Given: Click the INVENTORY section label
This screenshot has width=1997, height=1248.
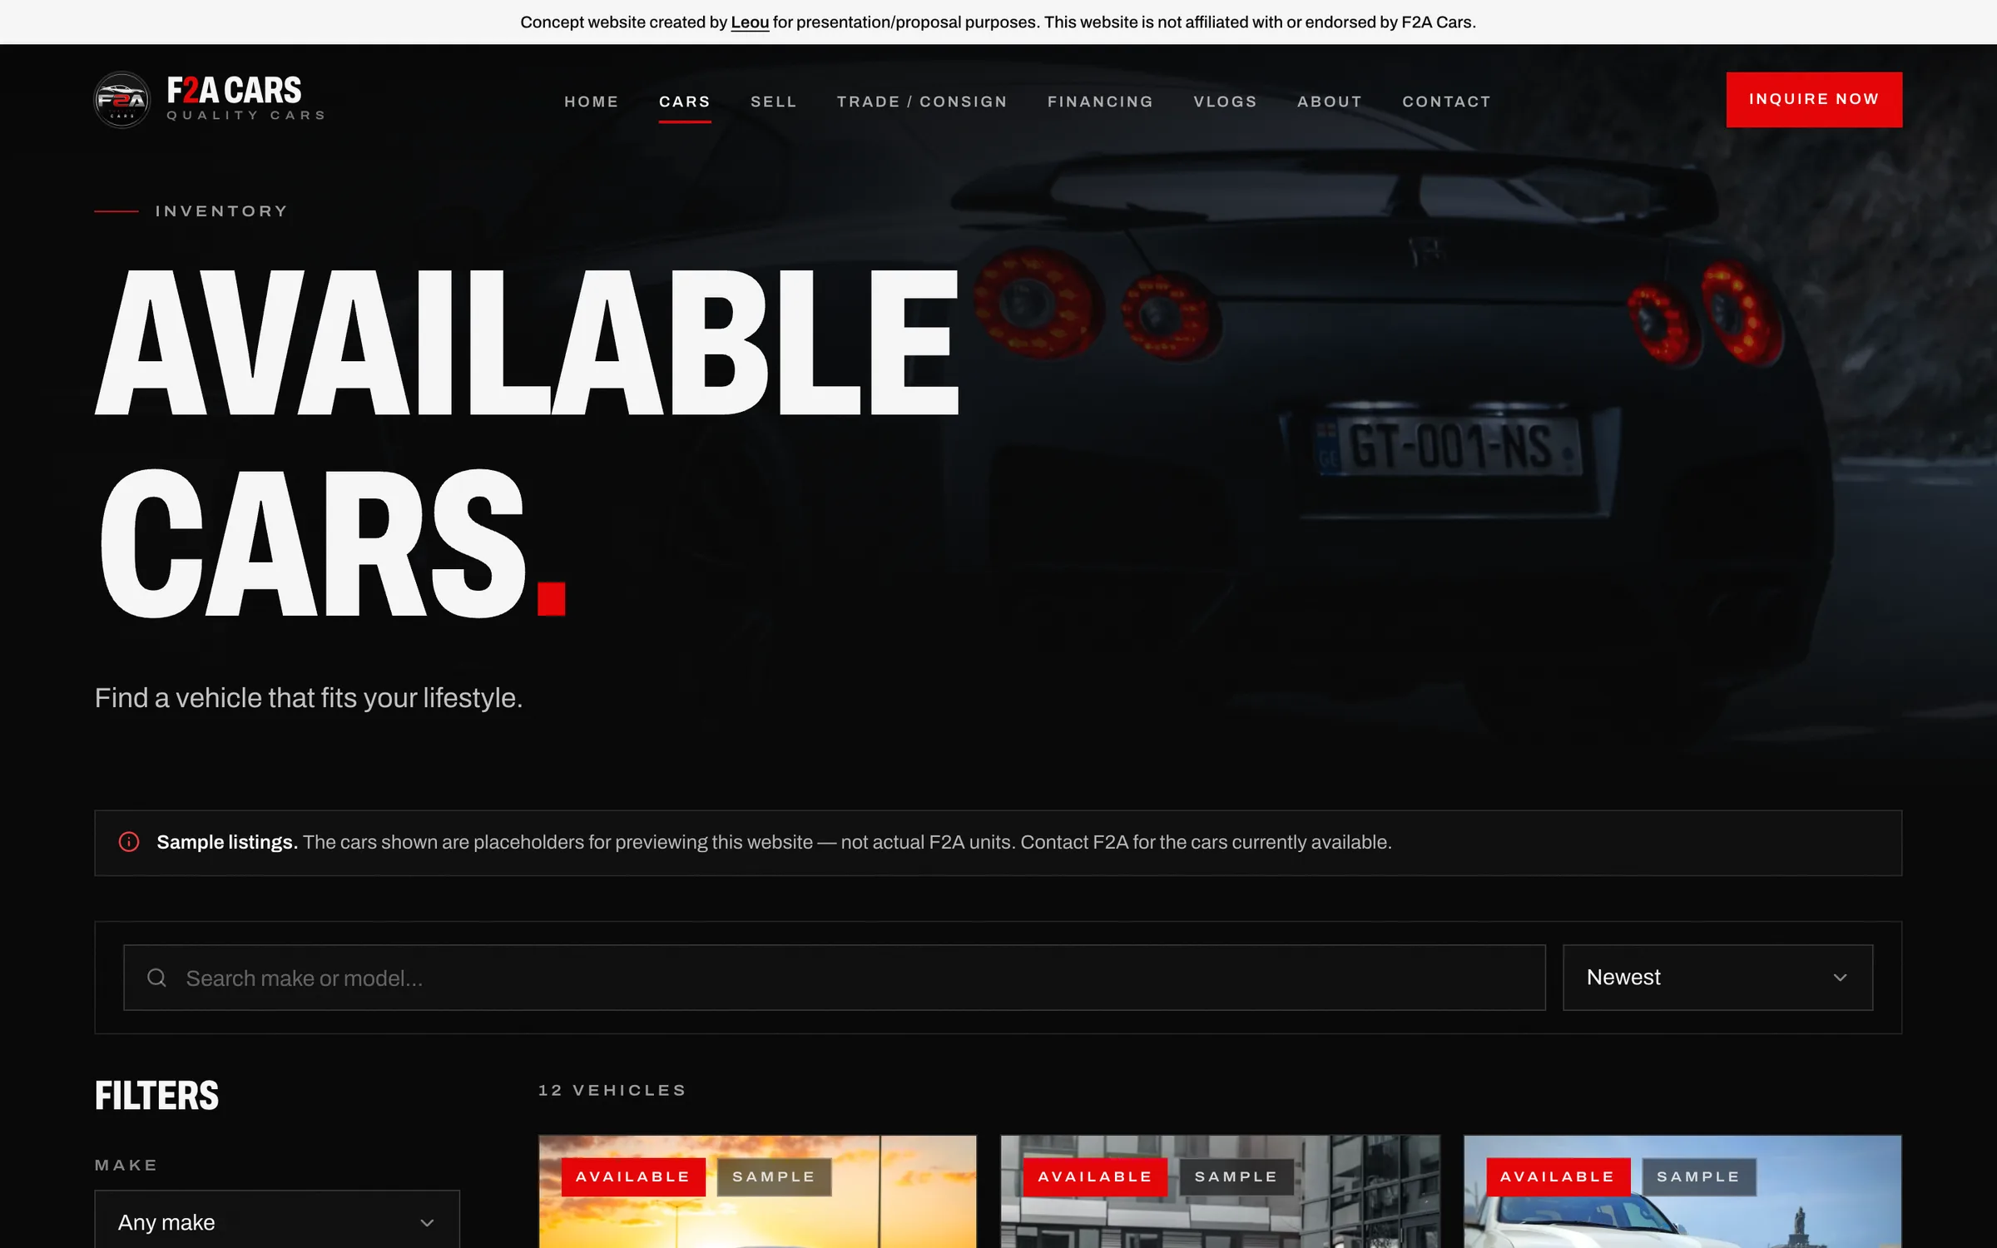Looking at the screenshot, I should (221, 211).
